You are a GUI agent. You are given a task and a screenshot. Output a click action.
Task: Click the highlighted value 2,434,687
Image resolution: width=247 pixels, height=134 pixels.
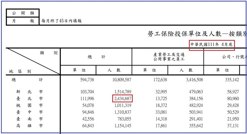pyautogui.click(x=122, y=98)
